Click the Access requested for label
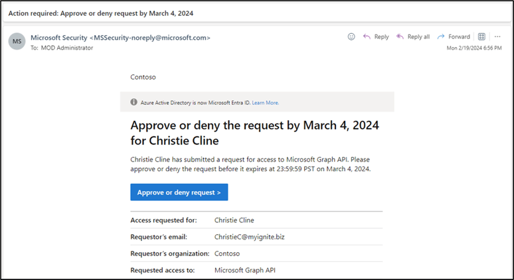Viewport: 514px width, 280px height. tap(163, 220)
